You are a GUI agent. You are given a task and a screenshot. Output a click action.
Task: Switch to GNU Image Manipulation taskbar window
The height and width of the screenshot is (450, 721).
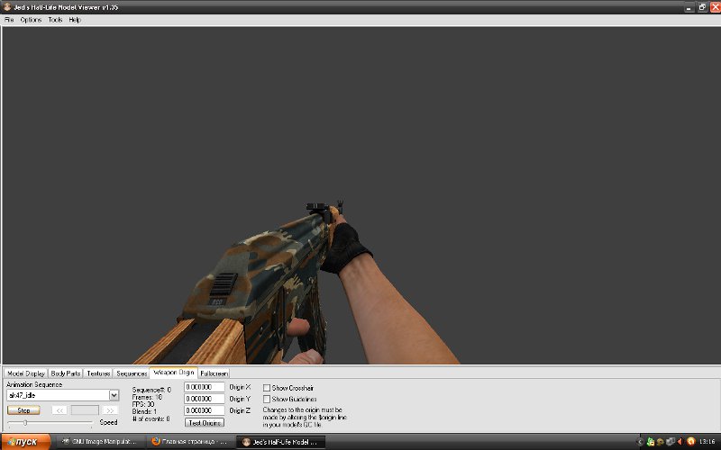point(99,442)
